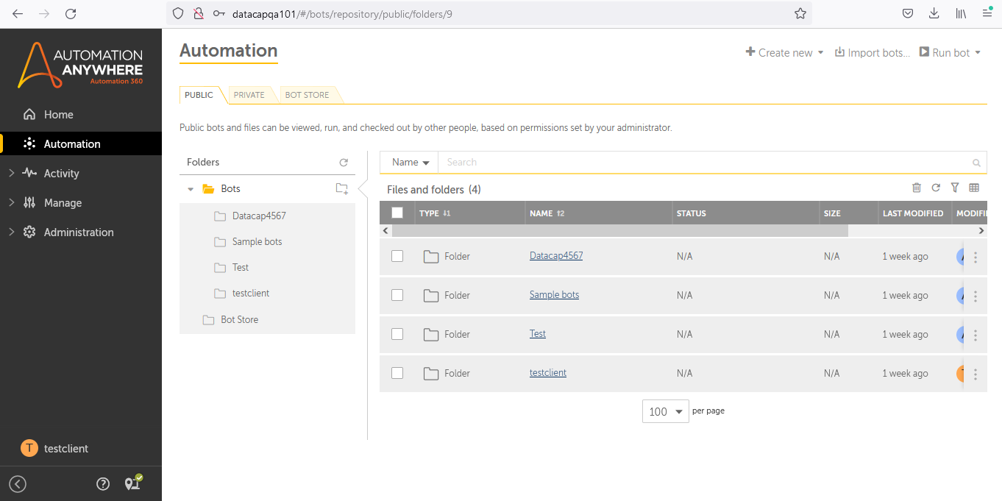Click the shield tracking protection icon
Screen dimensions: 1002x501
178,13
